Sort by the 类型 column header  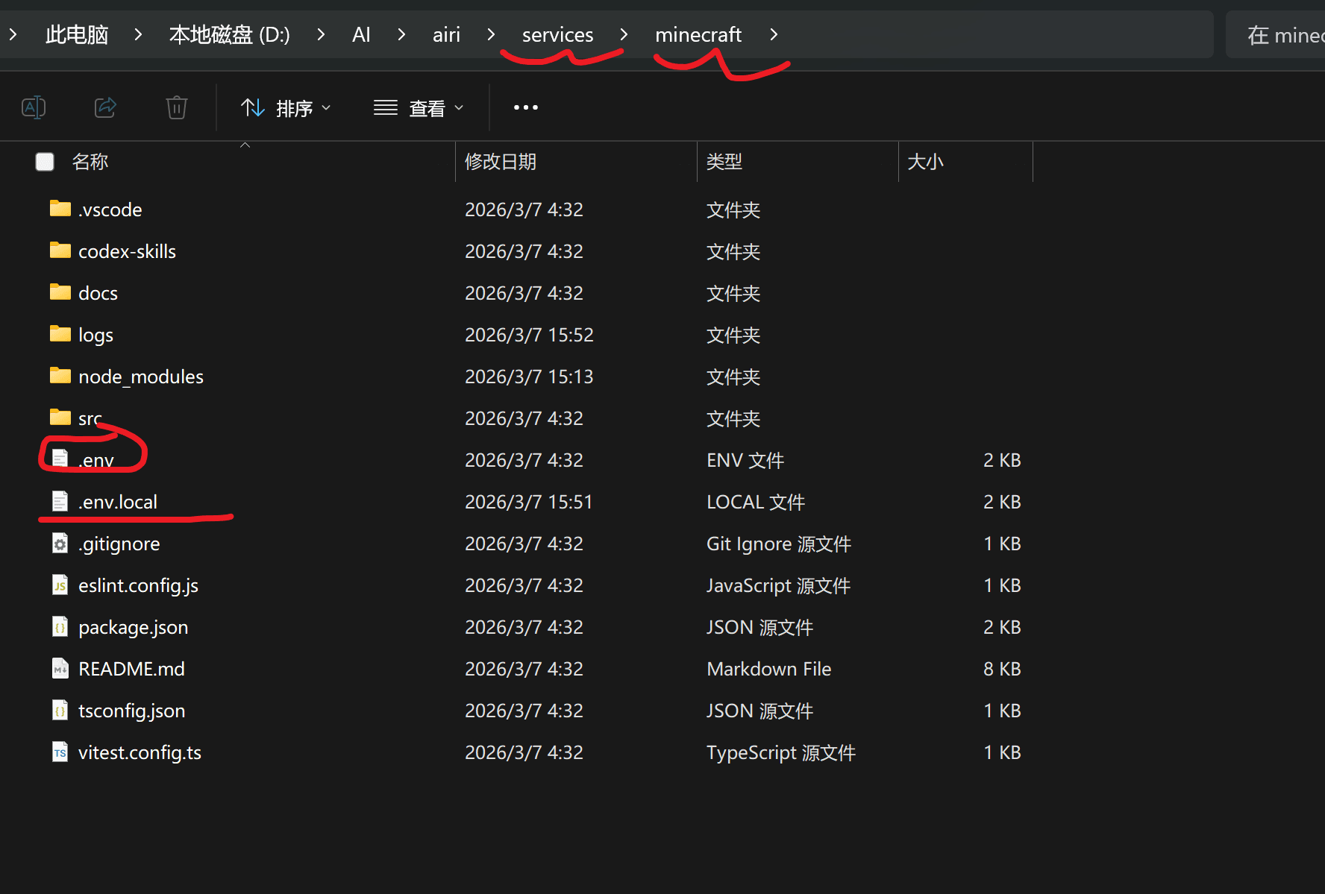(724, 162)
